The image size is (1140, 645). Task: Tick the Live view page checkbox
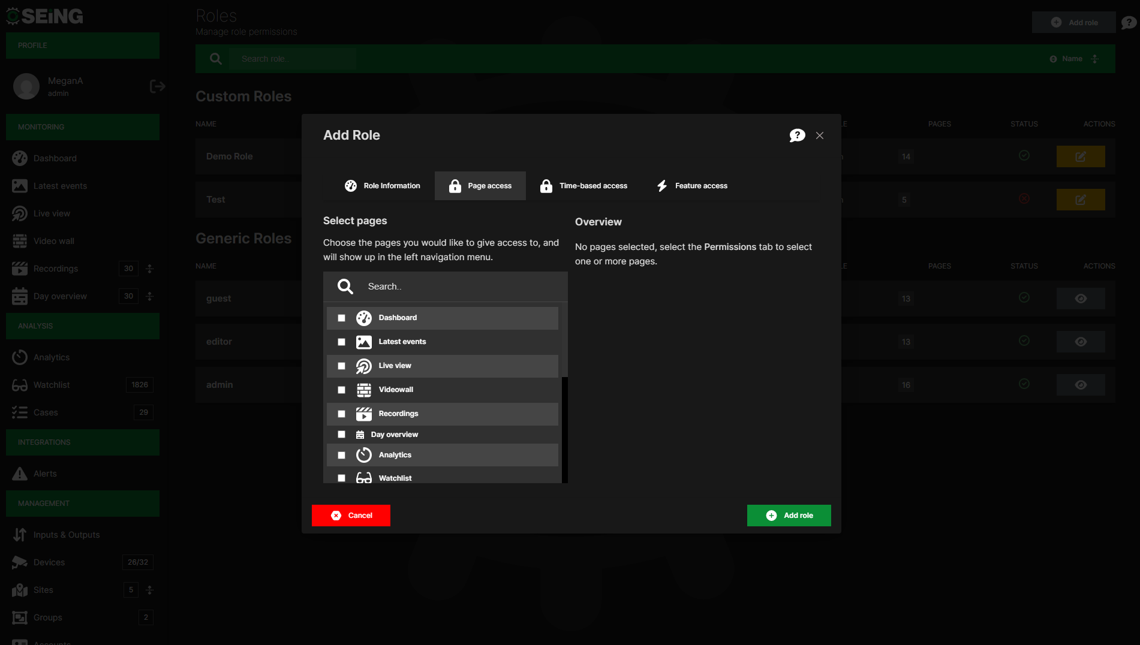coord(342,366)
